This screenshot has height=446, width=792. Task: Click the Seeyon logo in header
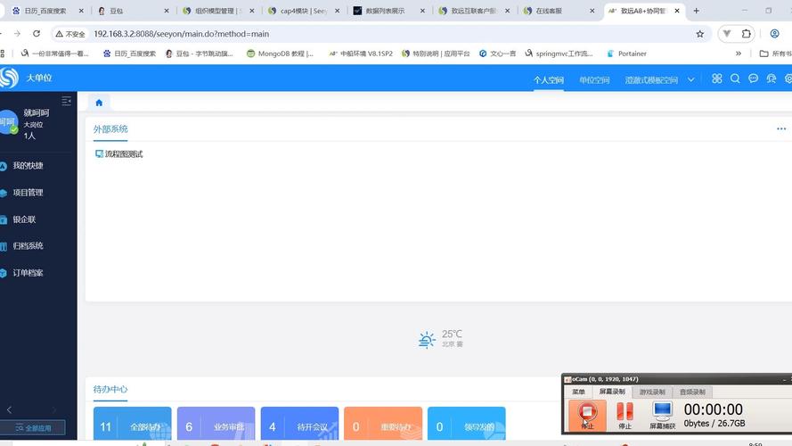(9, 78)
